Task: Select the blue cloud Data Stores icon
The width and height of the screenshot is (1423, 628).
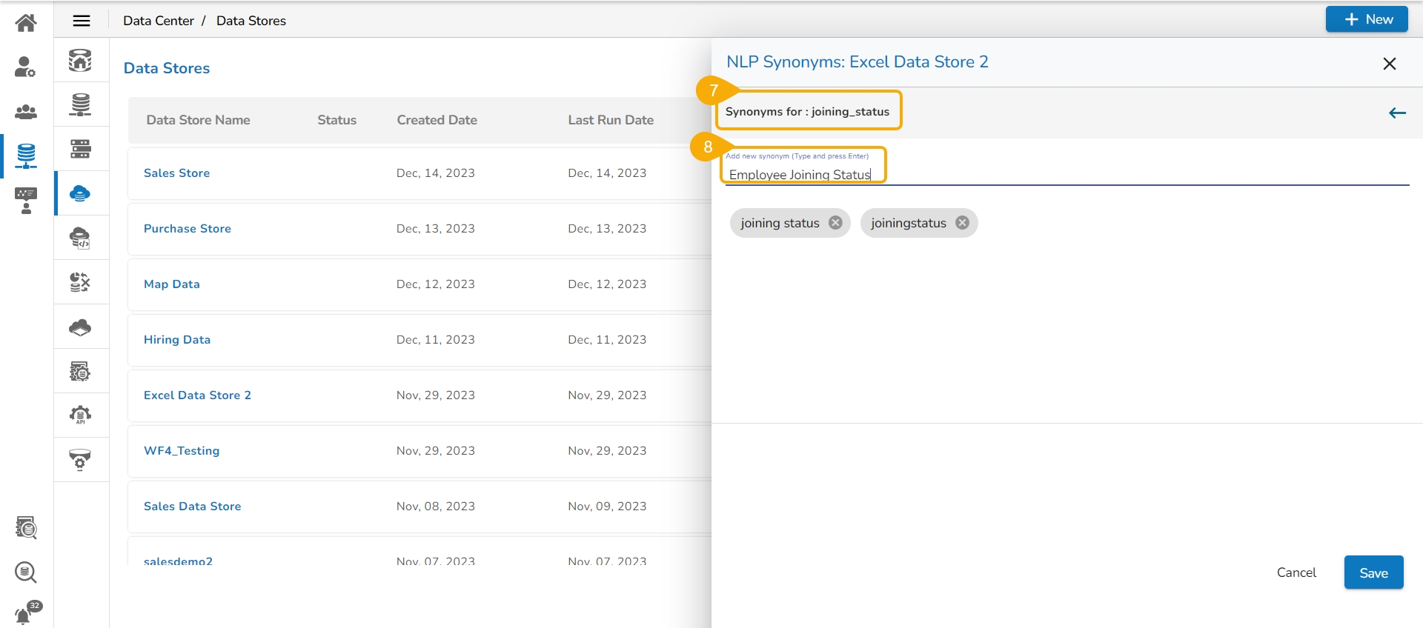Action: pyautogui.click(x=80, y=193)
